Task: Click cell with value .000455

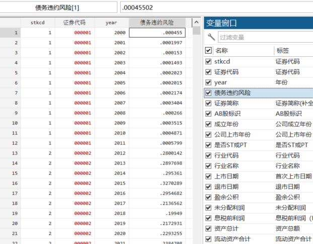Action: (157, 33)
